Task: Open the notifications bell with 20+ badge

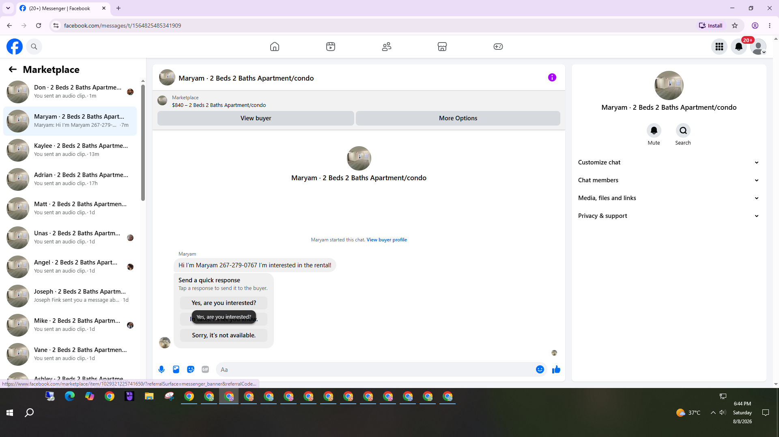Action: [739, 47]
